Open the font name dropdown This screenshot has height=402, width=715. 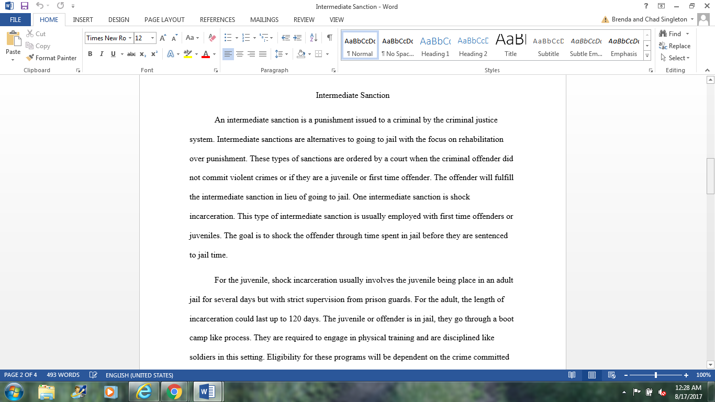pos(130,38)
